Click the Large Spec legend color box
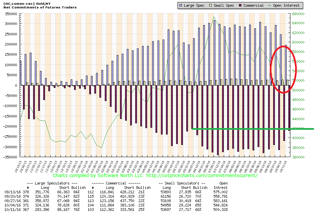 [x=182, y=5]
